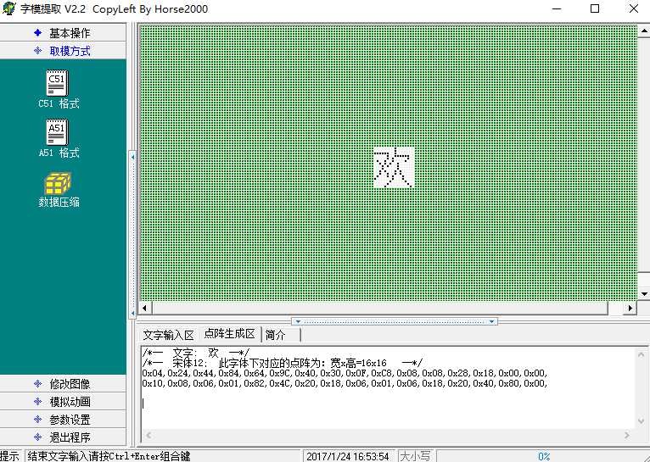Image resolution: width=650 pixels, height=462 pixels.
Task: Click the output text scroll-left arrow
Action: coord(148,435)
